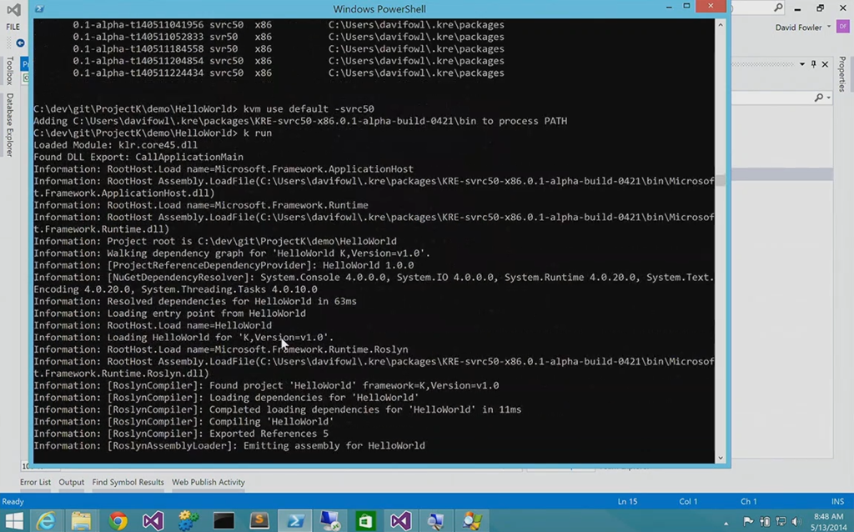Click scroll-down arrow of PowerShell scrollbar
854x532 pixels.
tap(721, 458)
